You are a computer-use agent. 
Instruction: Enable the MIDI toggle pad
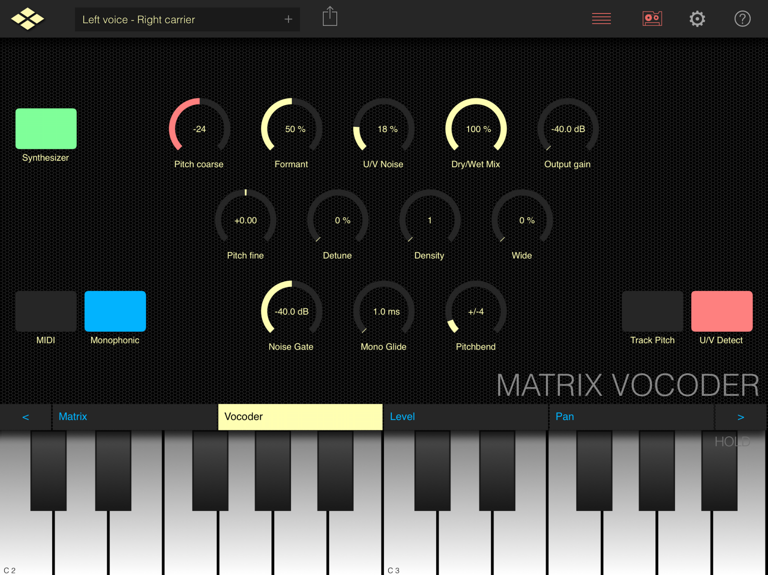[46, 311]
